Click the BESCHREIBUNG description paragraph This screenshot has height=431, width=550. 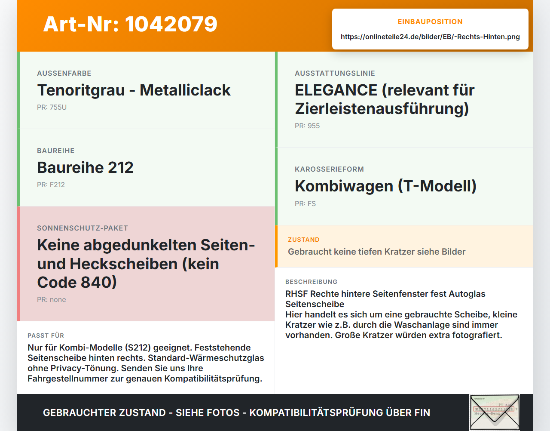tap(401, 314)
